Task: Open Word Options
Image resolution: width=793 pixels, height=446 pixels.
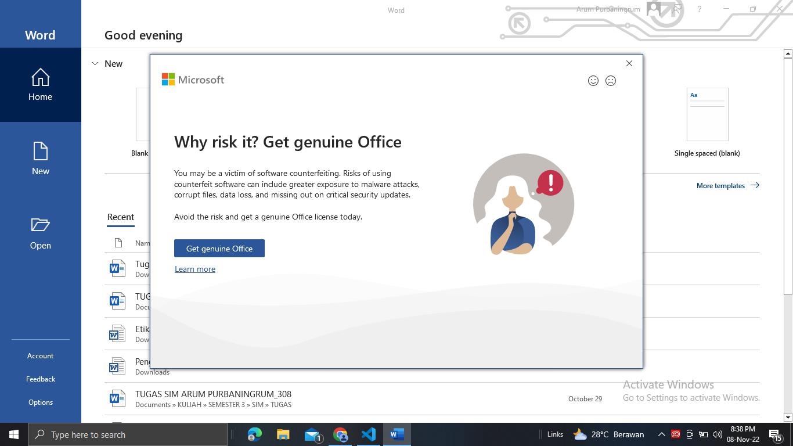Action: tap(40, 402)
